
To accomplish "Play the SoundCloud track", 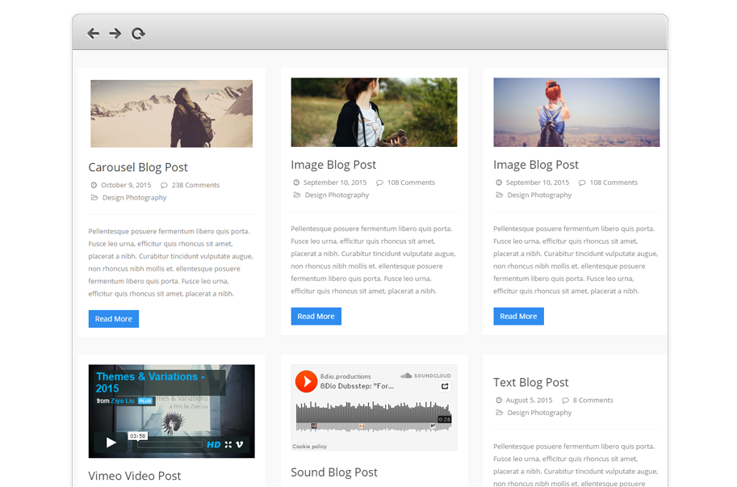I will pos(306,381).
